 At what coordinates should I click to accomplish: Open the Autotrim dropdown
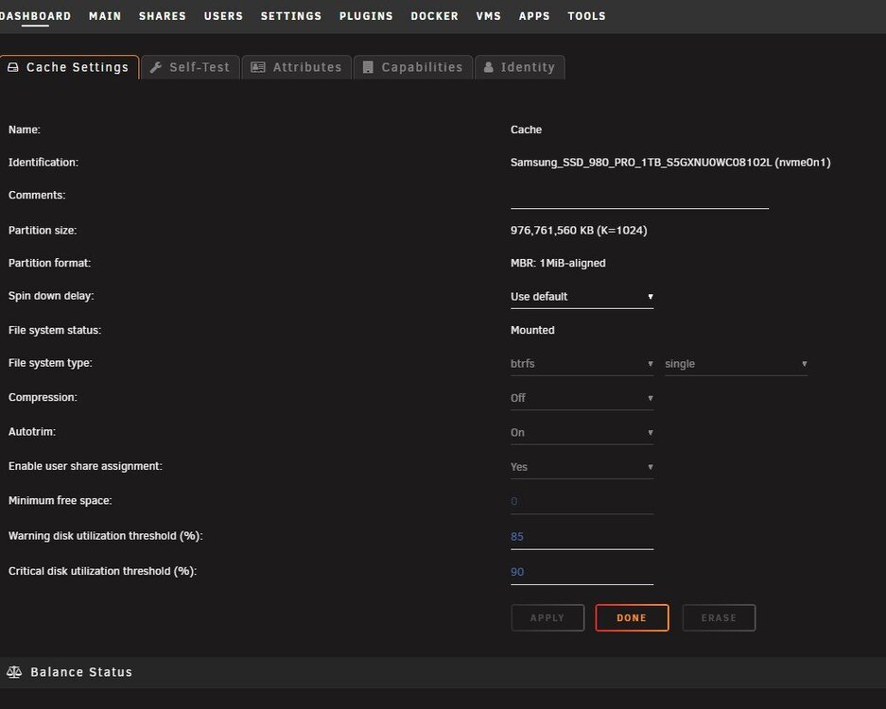582,433
